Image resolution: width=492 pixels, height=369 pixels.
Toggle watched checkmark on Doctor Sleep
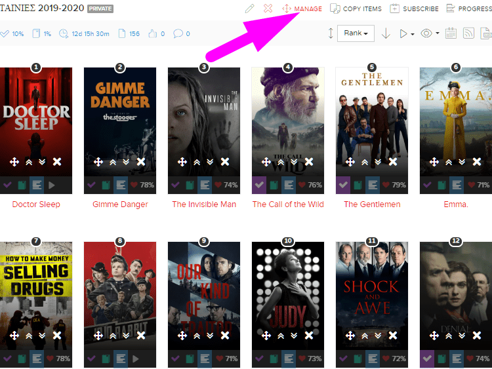[7, 185]
